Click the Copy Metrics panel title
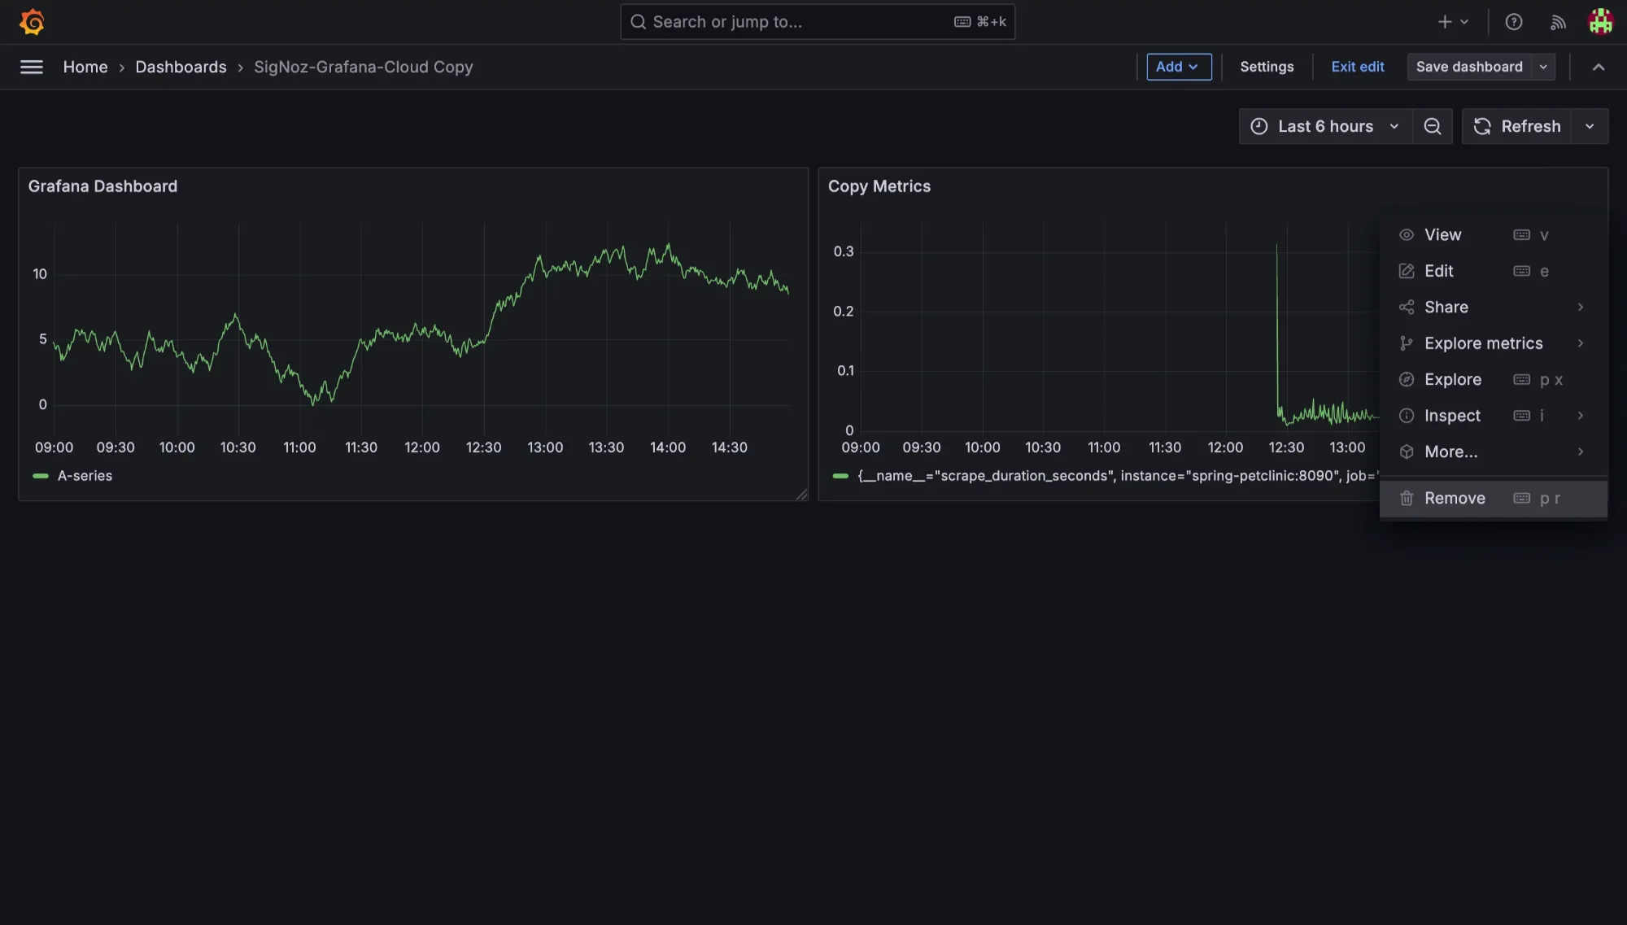 click(x=879, y=186)
